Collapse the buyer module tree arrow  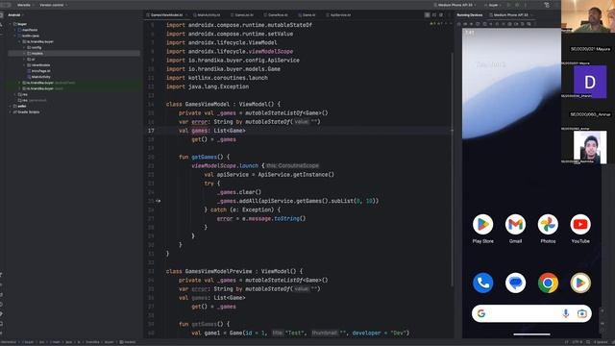[10, 24]
